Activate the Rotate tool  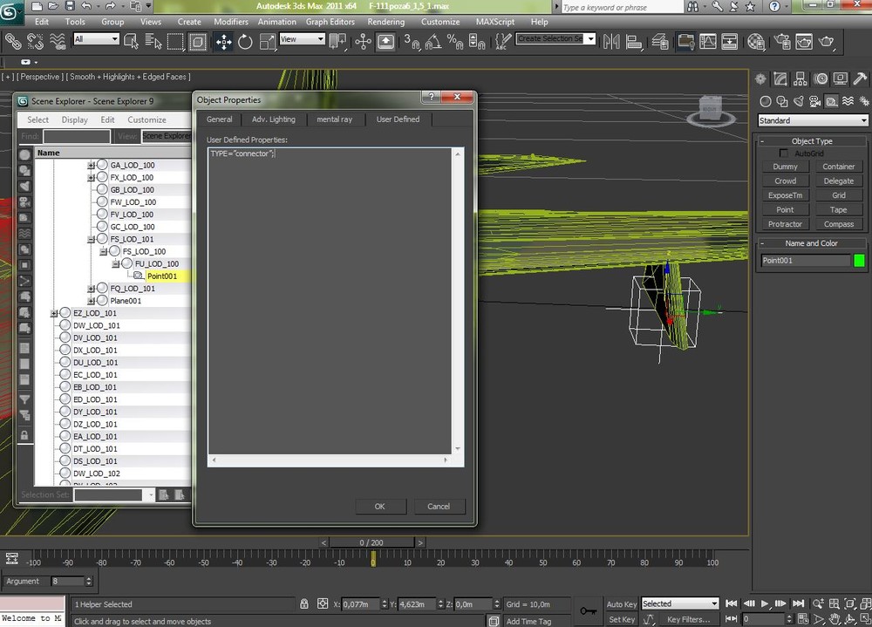(x=245, y=41)
